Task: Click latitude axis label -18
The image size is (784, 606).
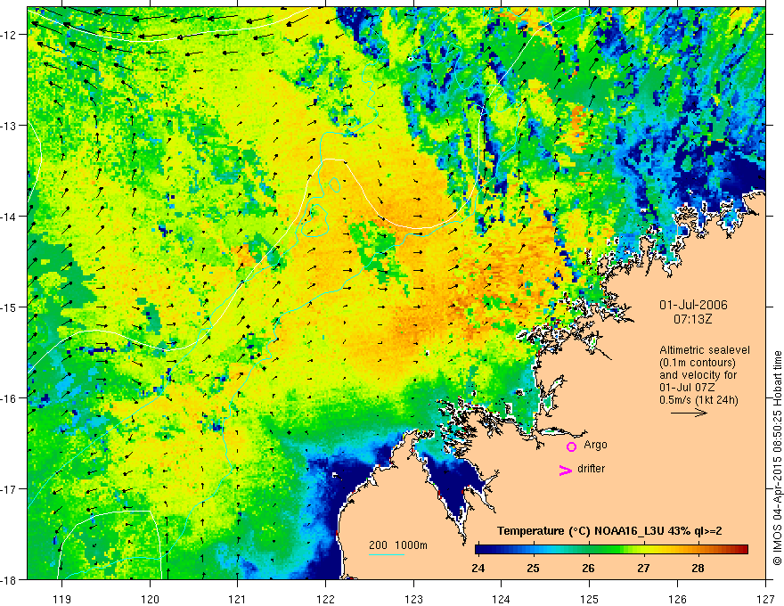Action: 9,579
